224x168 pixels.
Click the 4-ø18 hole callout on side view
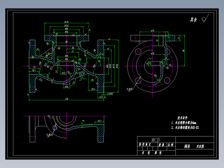pyautogui.click(x=130, y=89)
